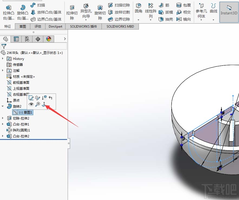Open the SOLIDWORKS 插件 tab

pyautogui.click(x=83, y=26)
